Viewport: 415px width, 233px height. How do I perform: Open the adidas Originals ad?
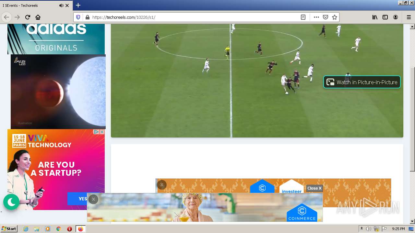tap(56, 39)
